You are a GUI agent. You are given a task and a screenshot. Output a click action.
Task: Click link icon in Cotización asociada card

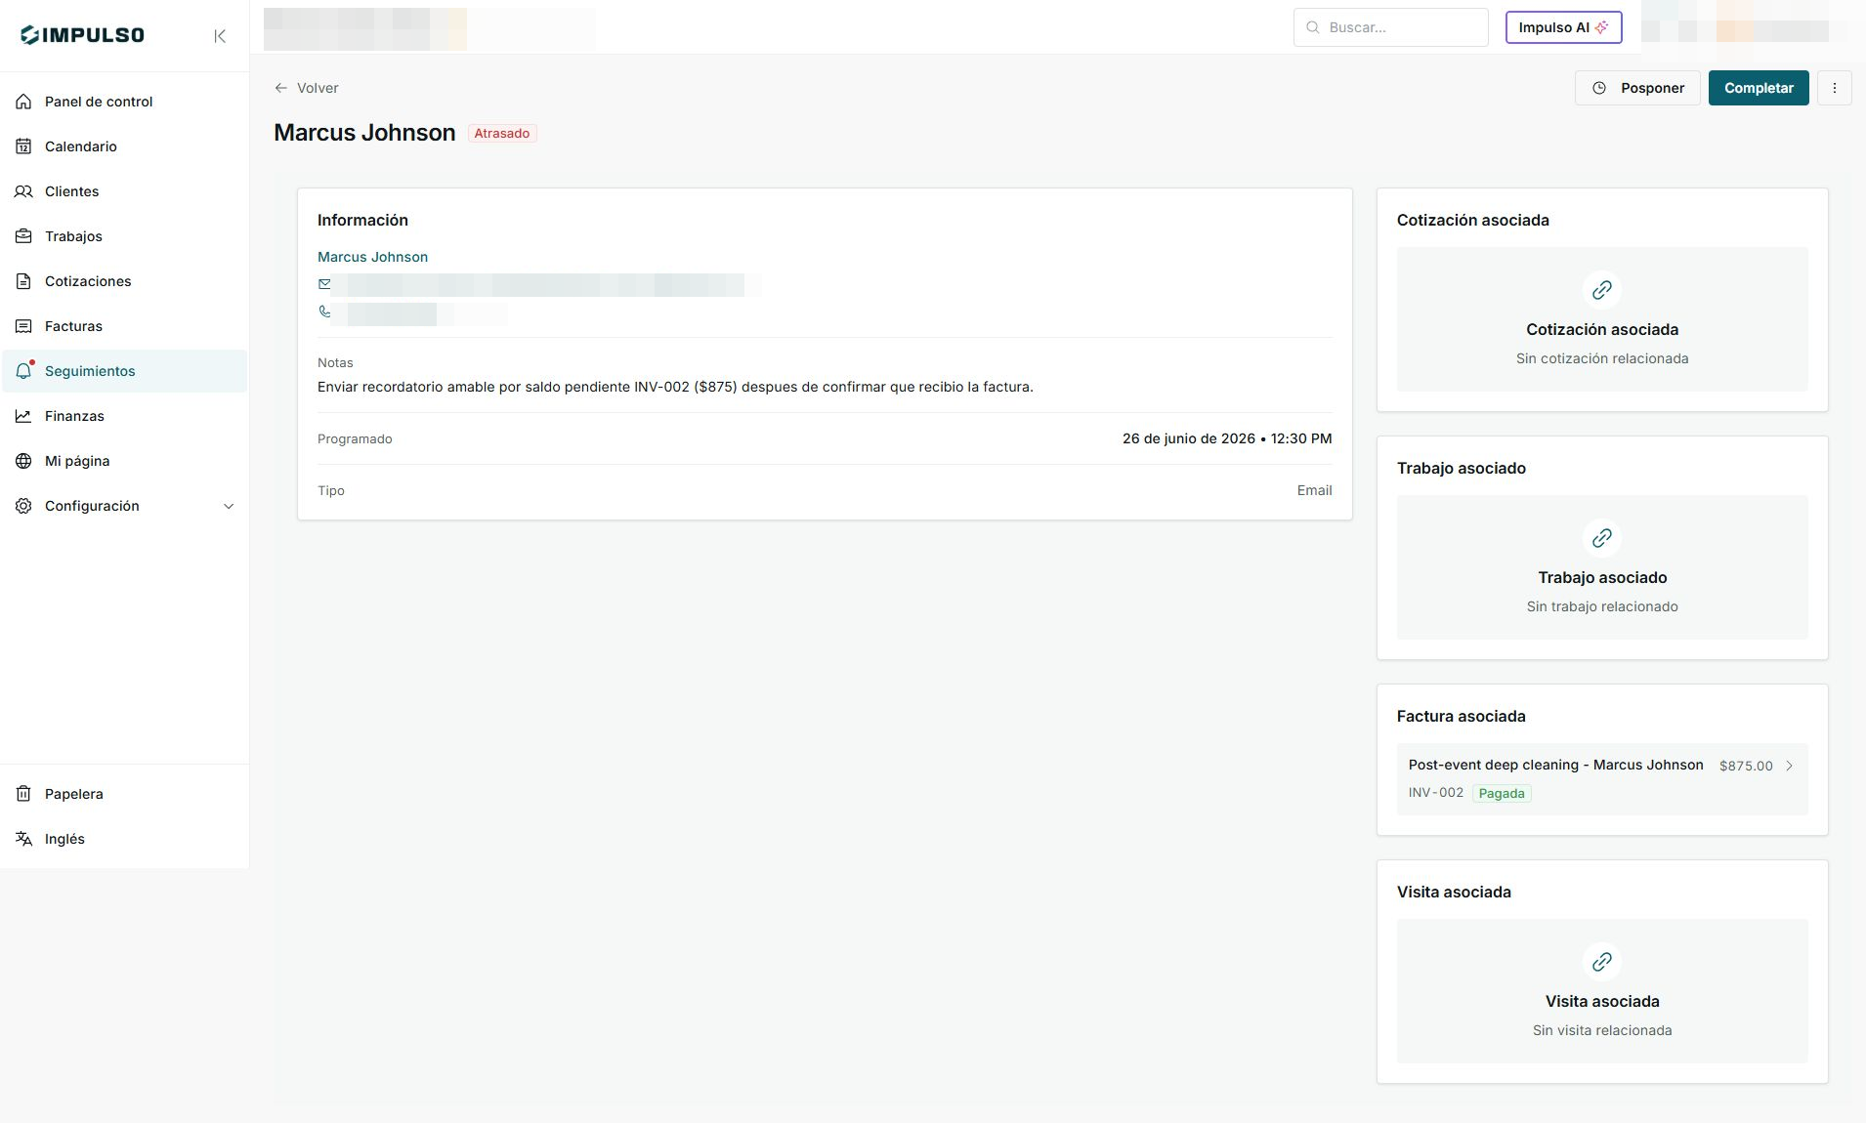click(1602, 290)
